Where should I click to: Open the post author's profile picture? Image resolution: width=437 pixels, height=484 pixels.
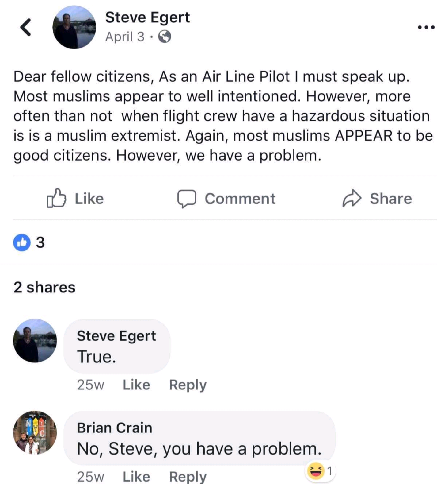[x=74, y=27]
